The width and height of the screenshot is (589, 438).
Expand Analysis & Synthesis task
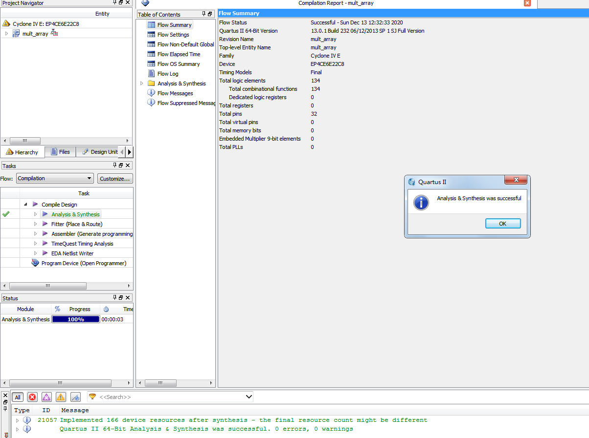(36, 214)
